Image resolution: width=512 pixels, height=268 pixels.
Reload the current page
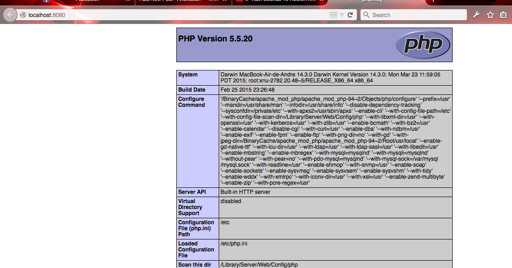coord(350,15)
